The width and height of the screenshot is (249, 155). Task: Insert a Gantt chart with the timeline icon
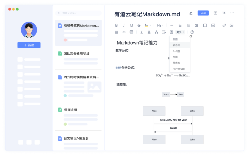click(164, 32)
